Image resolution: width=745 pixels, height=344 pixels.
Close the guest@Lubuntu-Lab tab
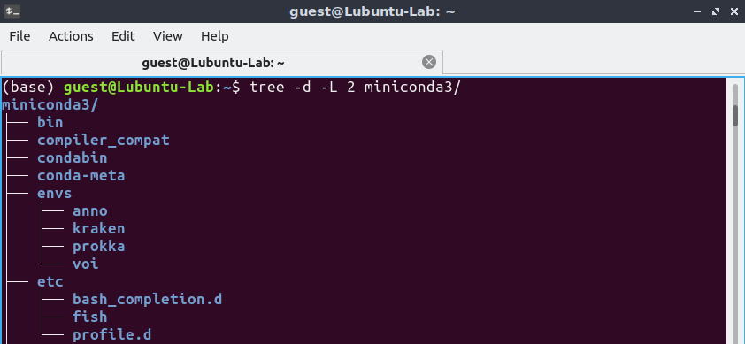429,62
